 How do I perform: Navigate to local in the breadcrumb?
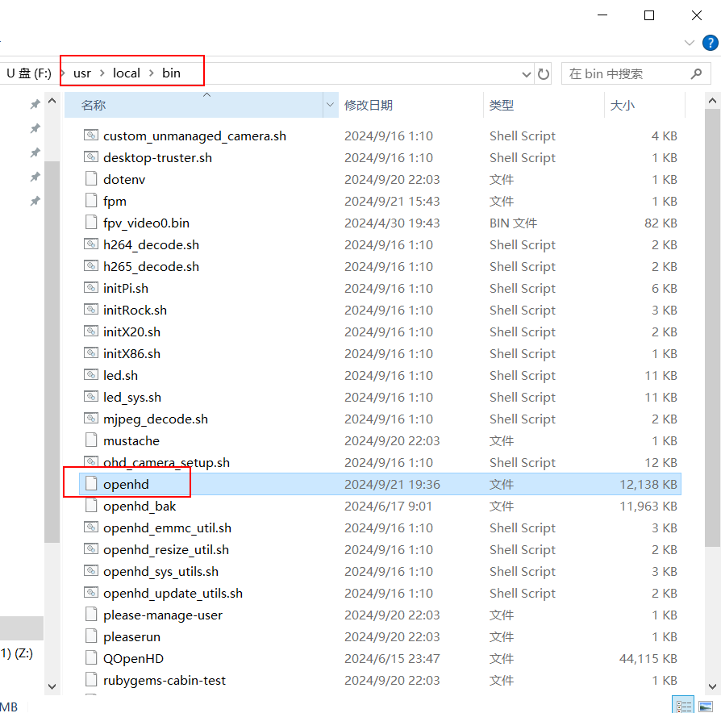pos(127,73)
